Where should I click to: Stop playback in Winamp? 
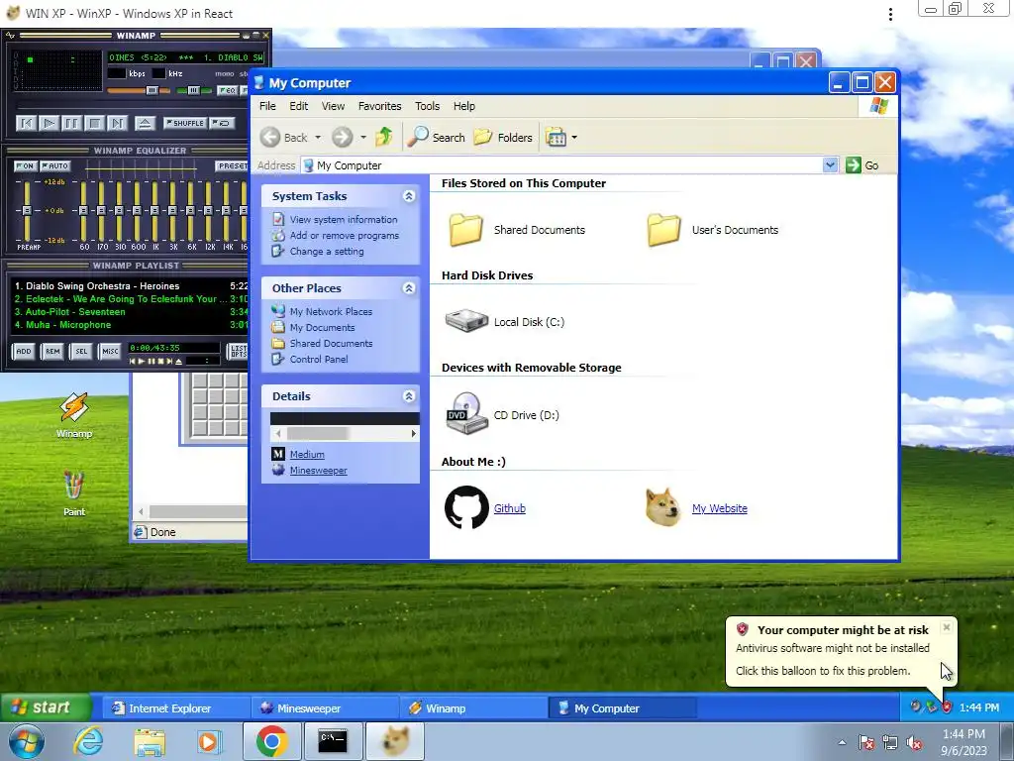[94, 123]
